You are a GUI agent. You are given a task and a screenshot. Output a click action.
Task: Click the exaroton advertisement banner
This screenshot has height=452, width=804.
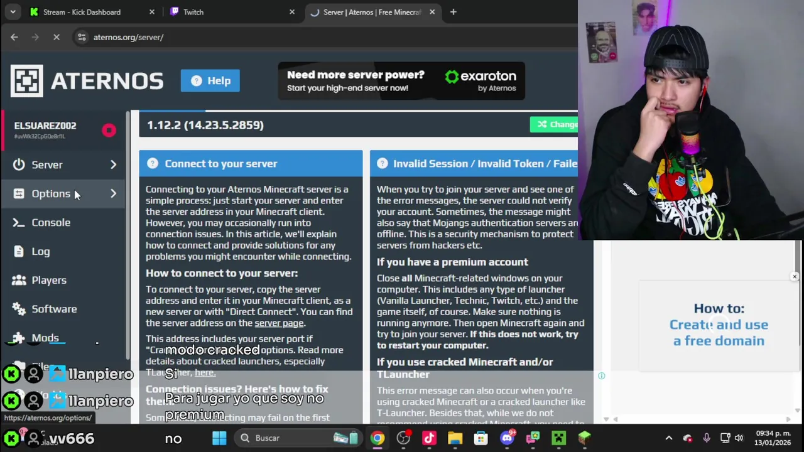tap(401, 80)
